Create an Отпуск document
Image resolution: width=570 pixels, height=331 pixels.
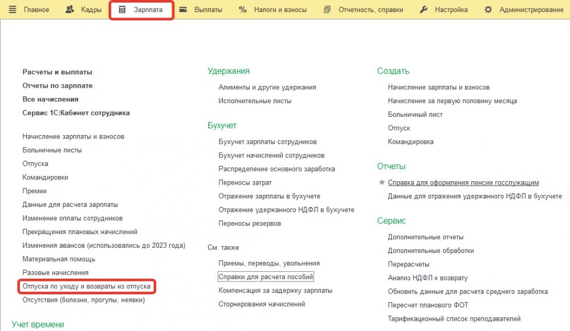[x=399, y=128]
